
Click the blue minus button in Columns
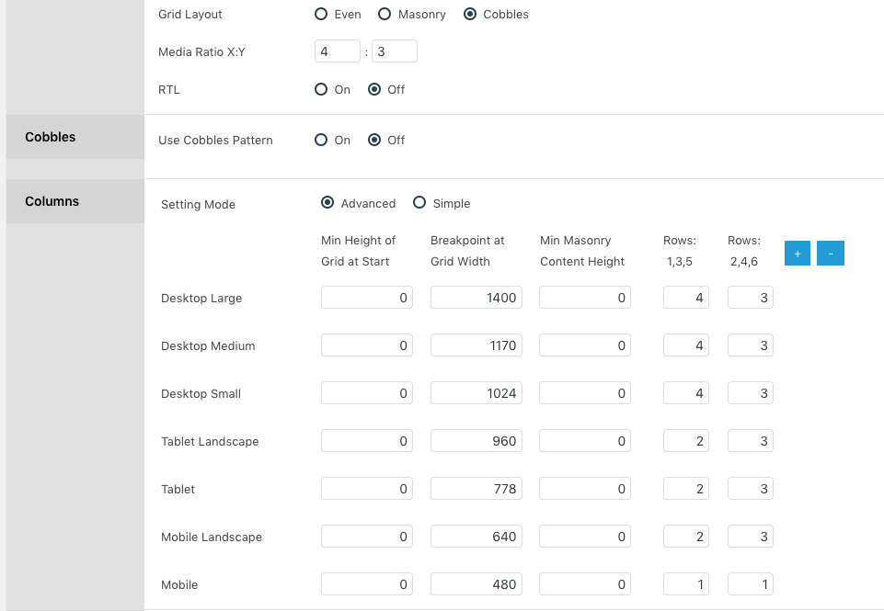(x=831, y=253)
